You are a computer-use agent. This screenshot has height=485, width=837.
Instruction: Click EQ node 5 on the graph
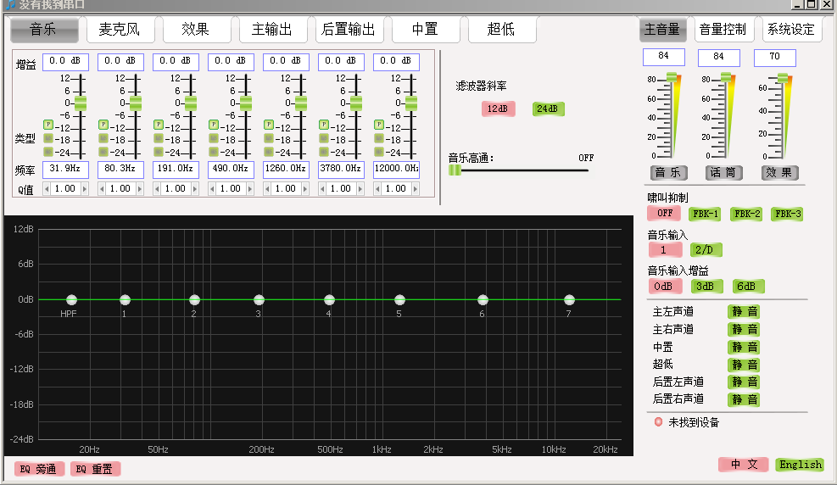pos(399,300)
